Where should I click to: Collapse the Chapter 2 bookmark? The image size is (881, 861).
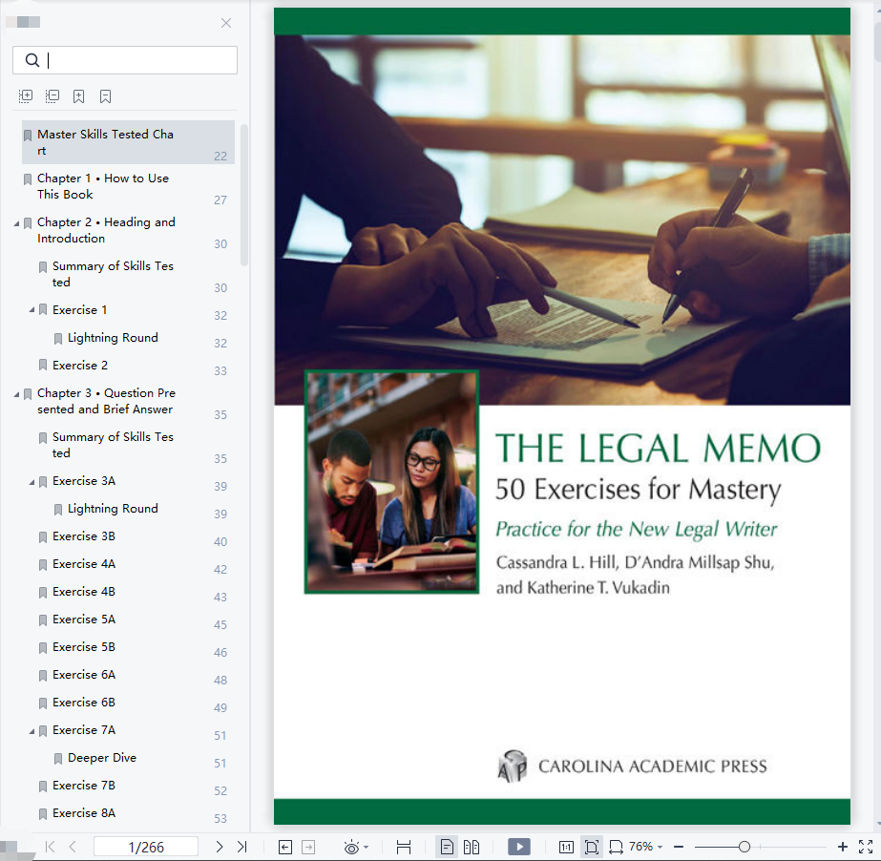pyautogui.click(x=16, y=223)
